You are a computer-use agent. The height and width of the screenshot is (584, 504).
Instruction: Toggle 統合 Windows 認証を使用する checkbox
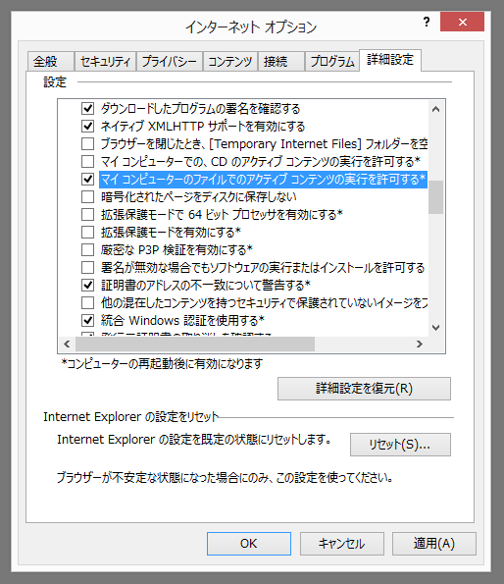pos(88,320)
